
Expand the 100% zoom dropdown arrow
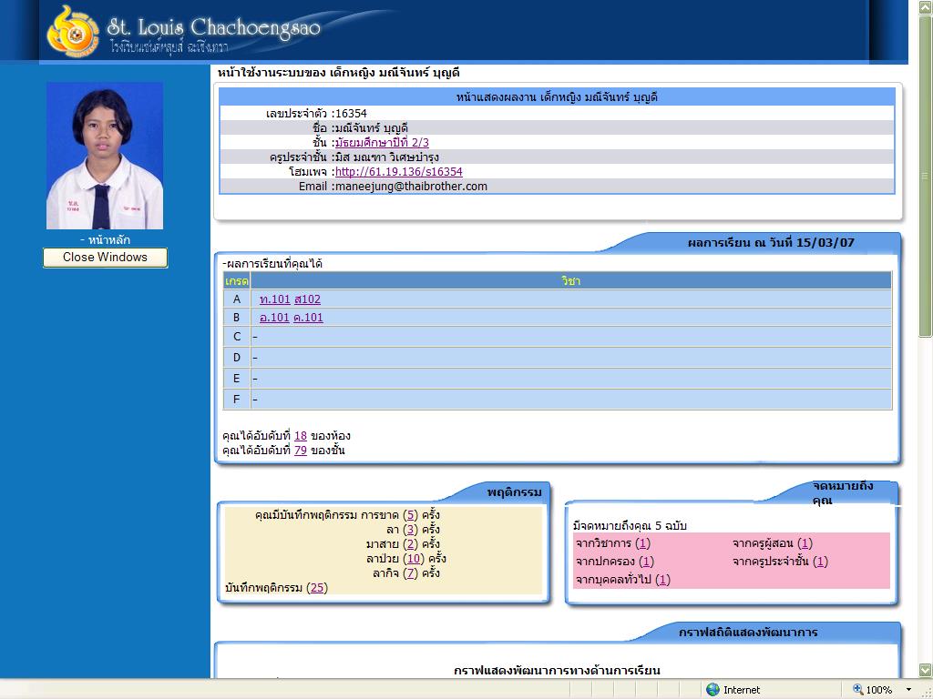click(x=908, y=690)
